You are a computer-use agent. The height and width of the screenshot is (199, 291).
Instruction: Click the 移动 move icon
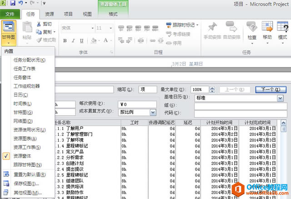(267, 26)
